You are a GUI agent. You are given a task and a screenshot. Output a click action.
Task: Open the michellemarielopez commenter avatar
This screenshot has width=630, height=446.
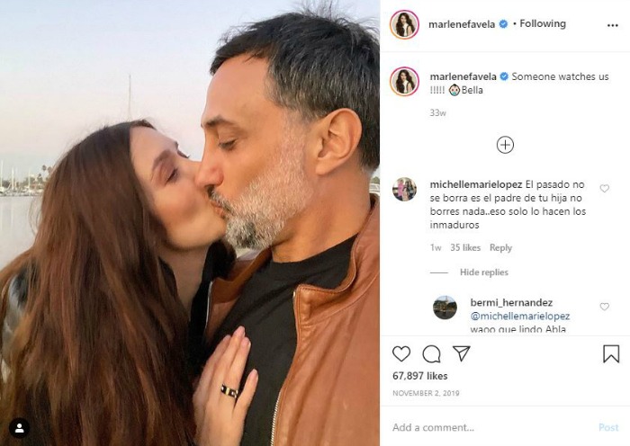(404, 189)
